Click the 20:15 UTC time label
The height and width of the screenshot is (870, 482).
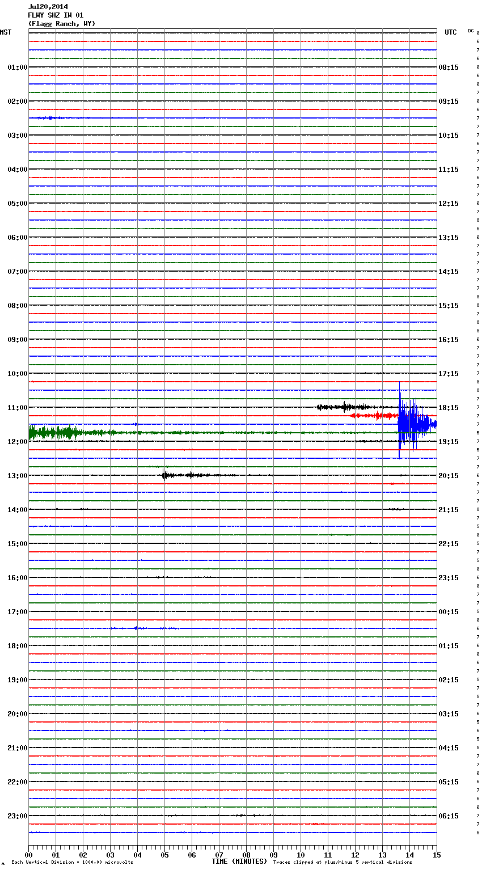click(x=449, y=476)
